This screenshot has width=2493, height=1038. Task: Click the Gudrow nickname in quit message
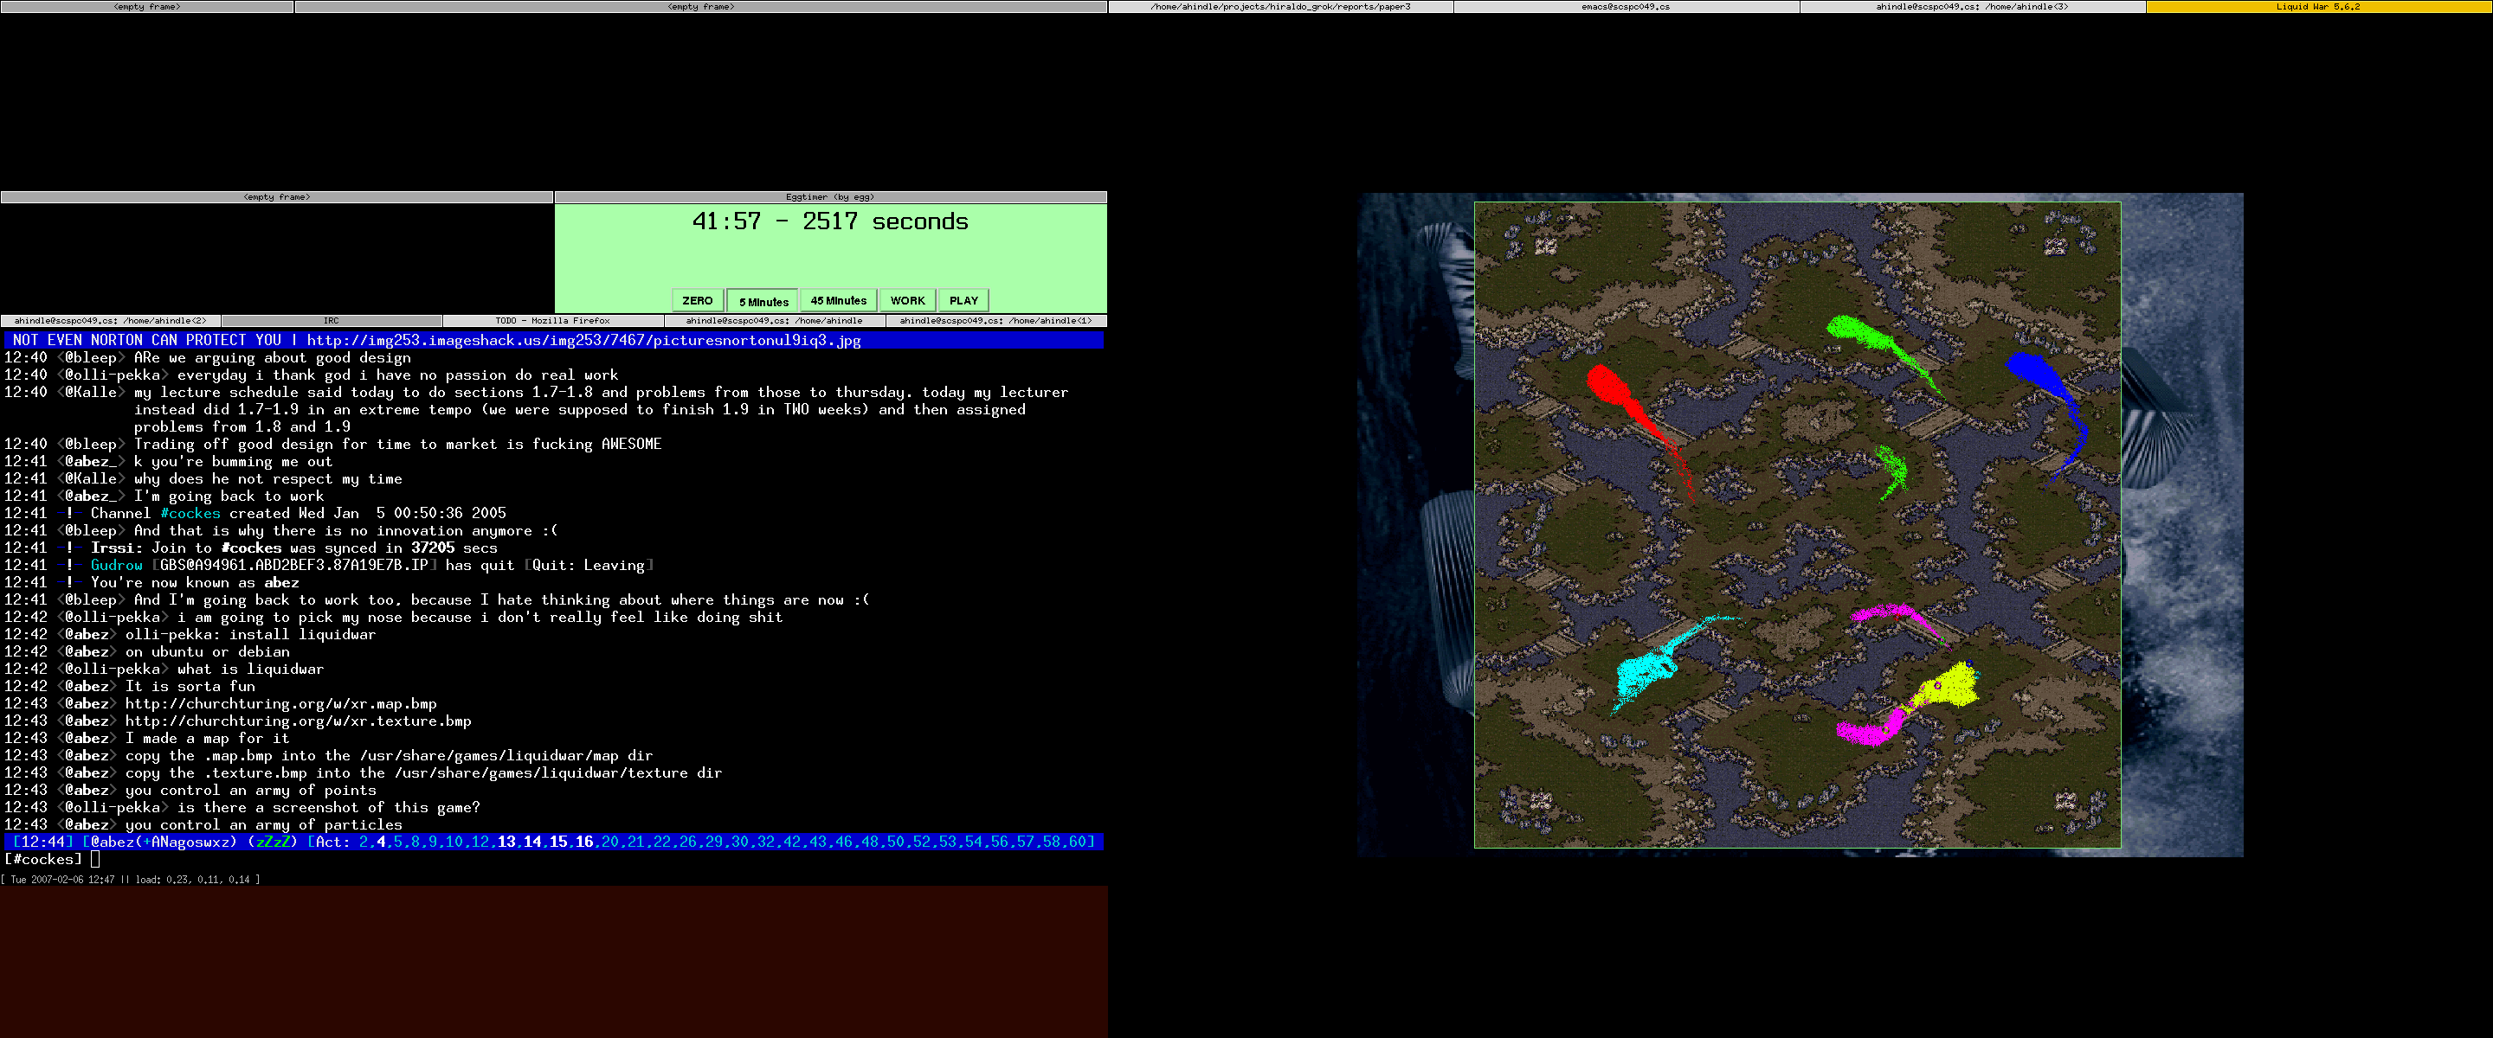click(x=116, y=566)
